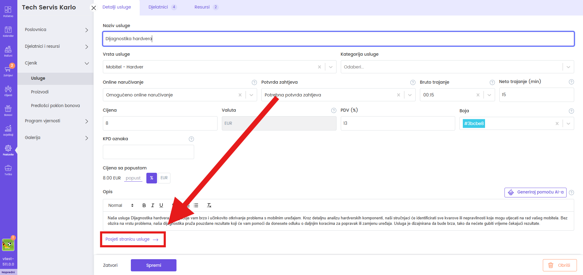The width and height of the screenshot is (583, 275).
Task: Switch discount type to EUR
Action: point(164,178)
